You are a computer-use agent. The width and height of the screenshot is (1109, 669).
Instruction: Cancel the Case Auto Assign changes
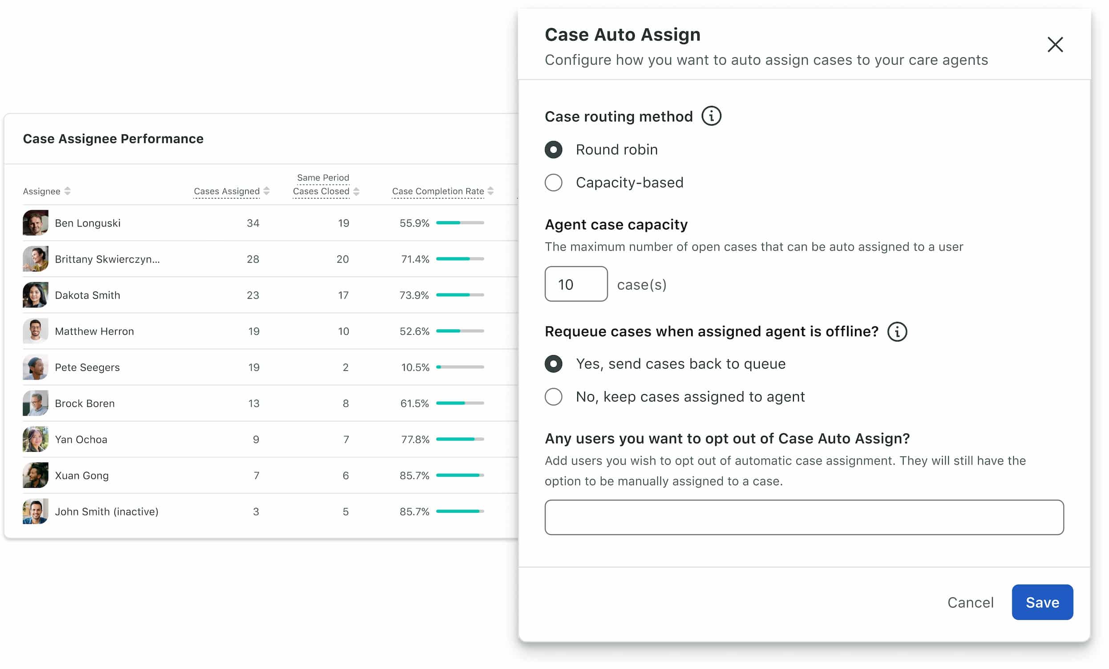(971, 602)
